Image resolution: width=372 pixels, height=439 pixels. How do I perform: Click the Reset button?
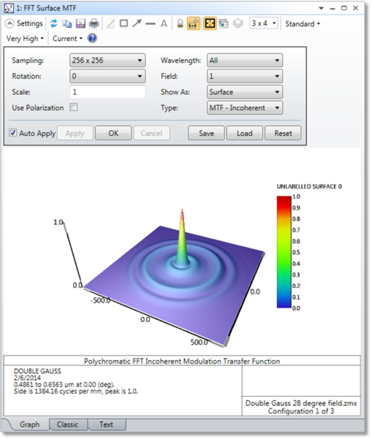point(283,133)
